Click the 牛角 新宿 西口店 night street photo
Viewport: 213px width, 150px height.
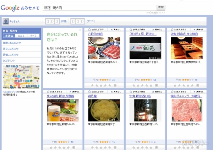pos(145,110)
